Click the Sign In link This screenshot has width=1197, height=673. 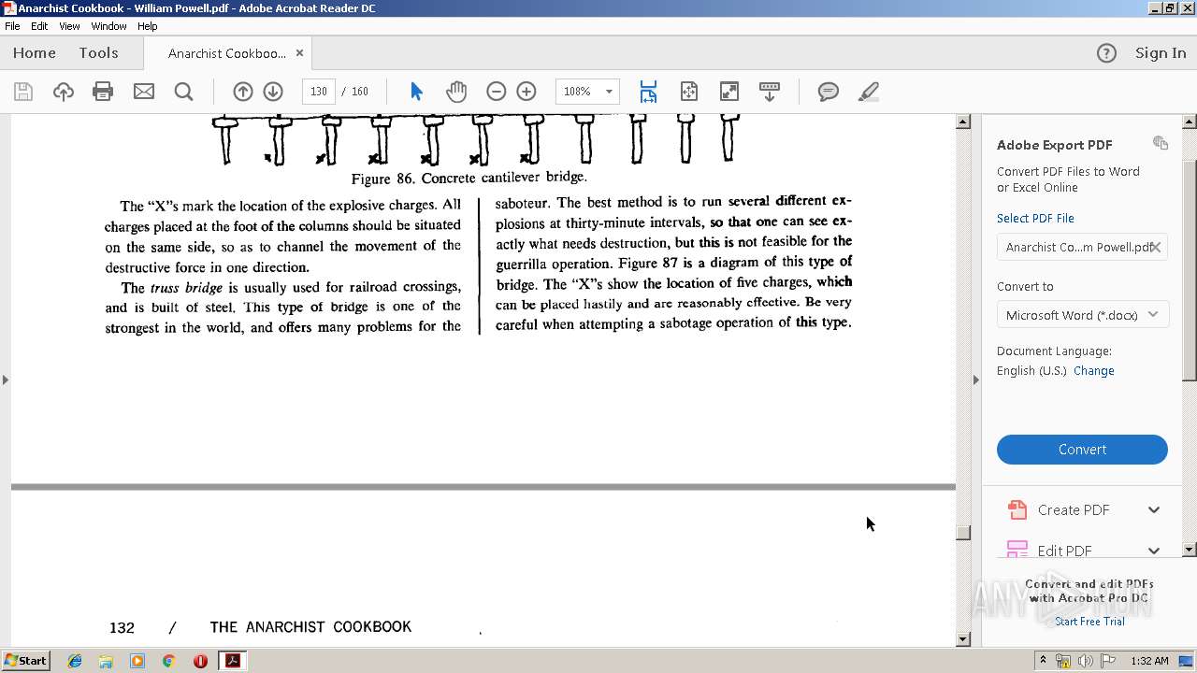pos(1161,53)
